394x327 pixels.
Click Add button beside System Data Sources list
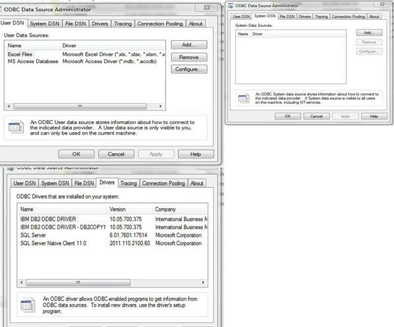click(369, 33)
